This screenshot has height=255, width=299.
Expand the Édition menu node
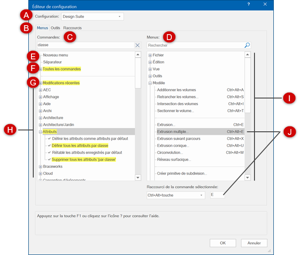(x=150, y=62)
